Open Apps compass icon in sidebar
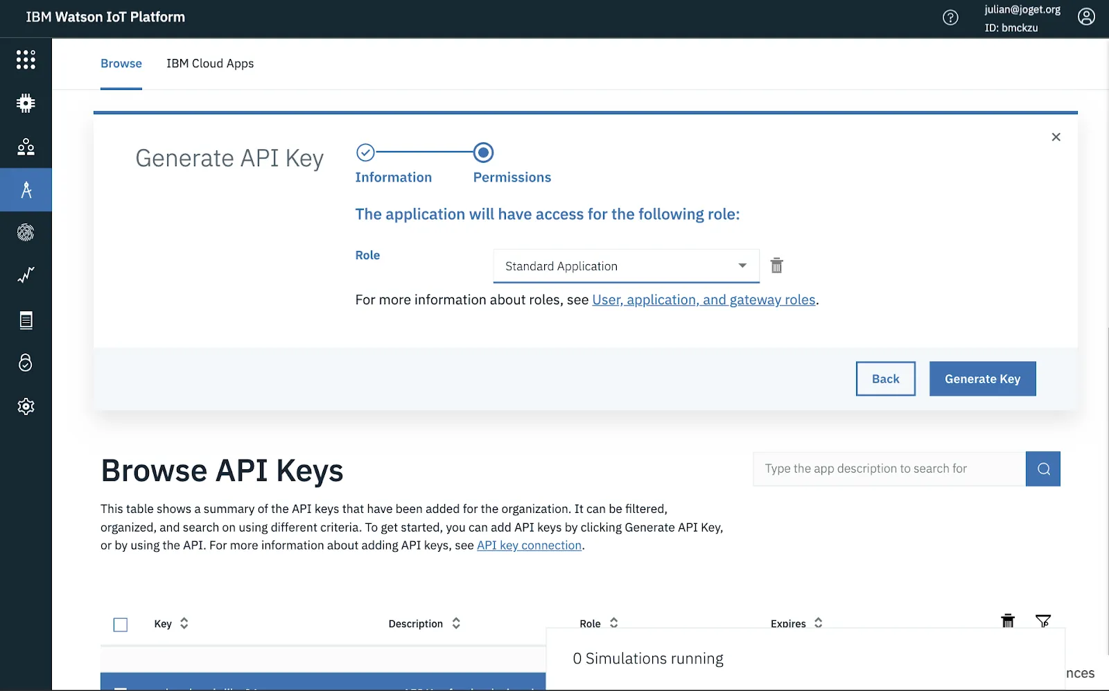The width and height of the screenshot is (1109, 691). pos(26,190)
